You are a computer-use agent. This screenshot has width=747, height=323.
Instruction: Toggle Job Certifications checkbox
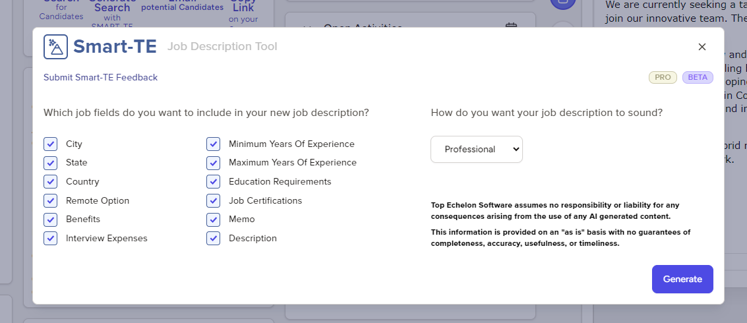213,200
